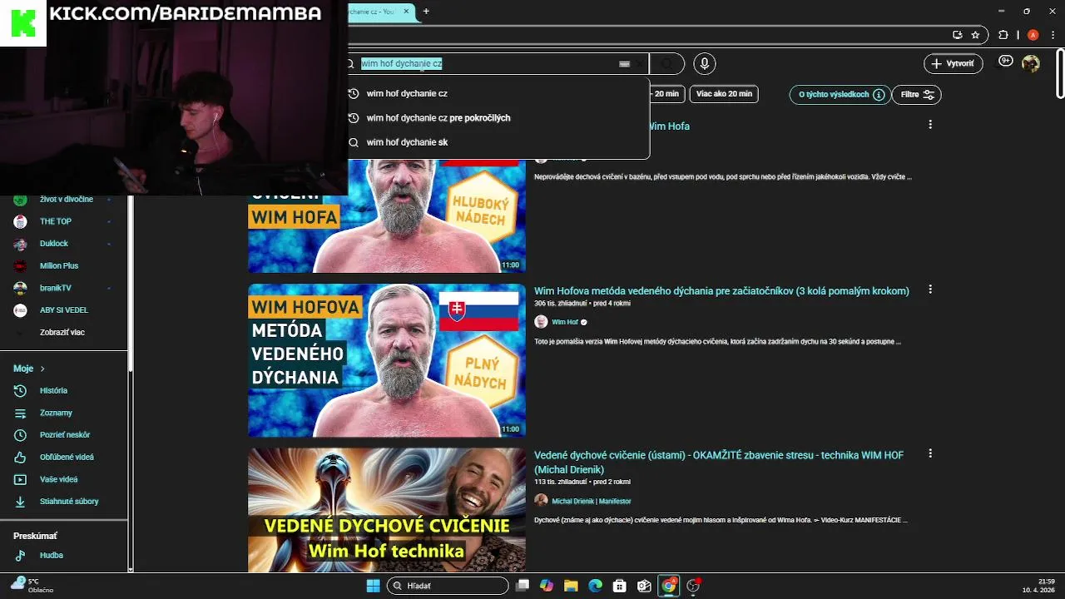Open the Chrome extensions puzzle icon
The height and width of the screenshot is (599, 1065).
[1003, 35]
